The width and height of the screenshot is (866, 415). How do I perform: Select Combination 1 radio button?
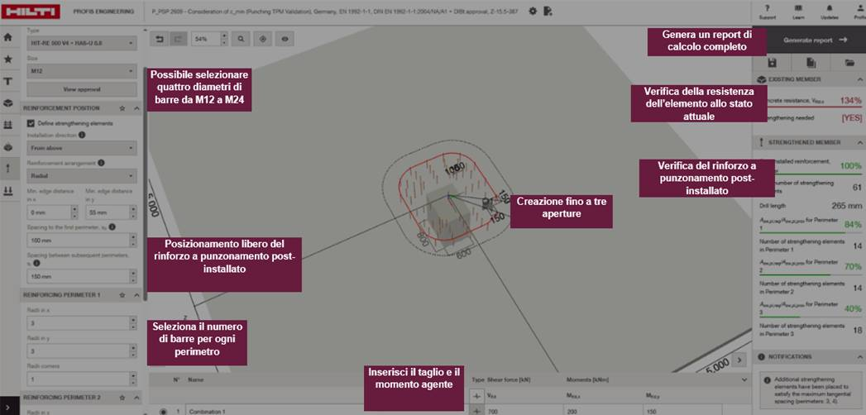[164, 411]
